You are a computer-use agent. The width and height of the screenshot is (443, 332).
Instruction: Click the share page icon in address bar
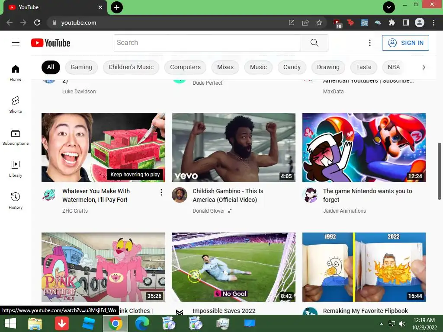point(305,22)
